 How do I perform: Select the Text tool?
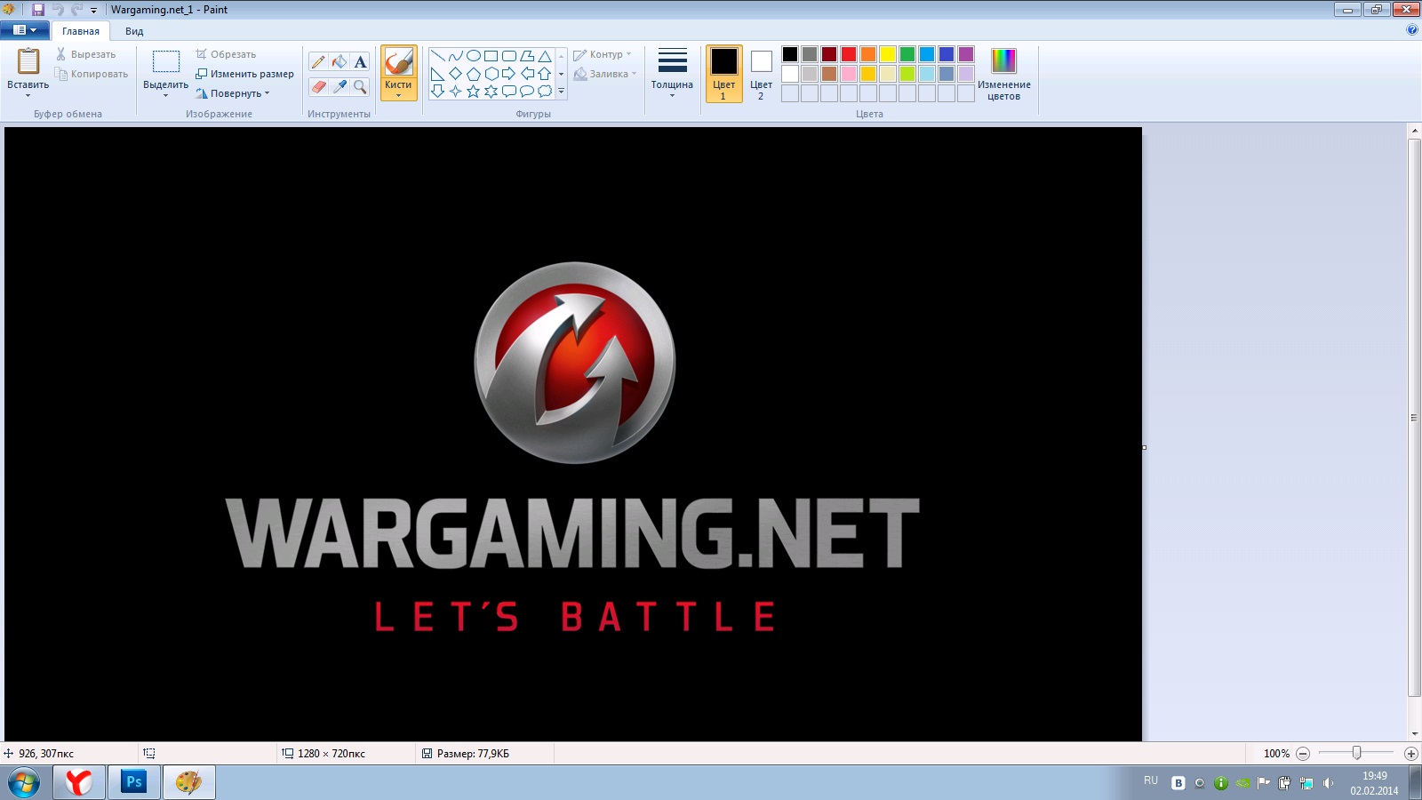click(x=360, y=62)
